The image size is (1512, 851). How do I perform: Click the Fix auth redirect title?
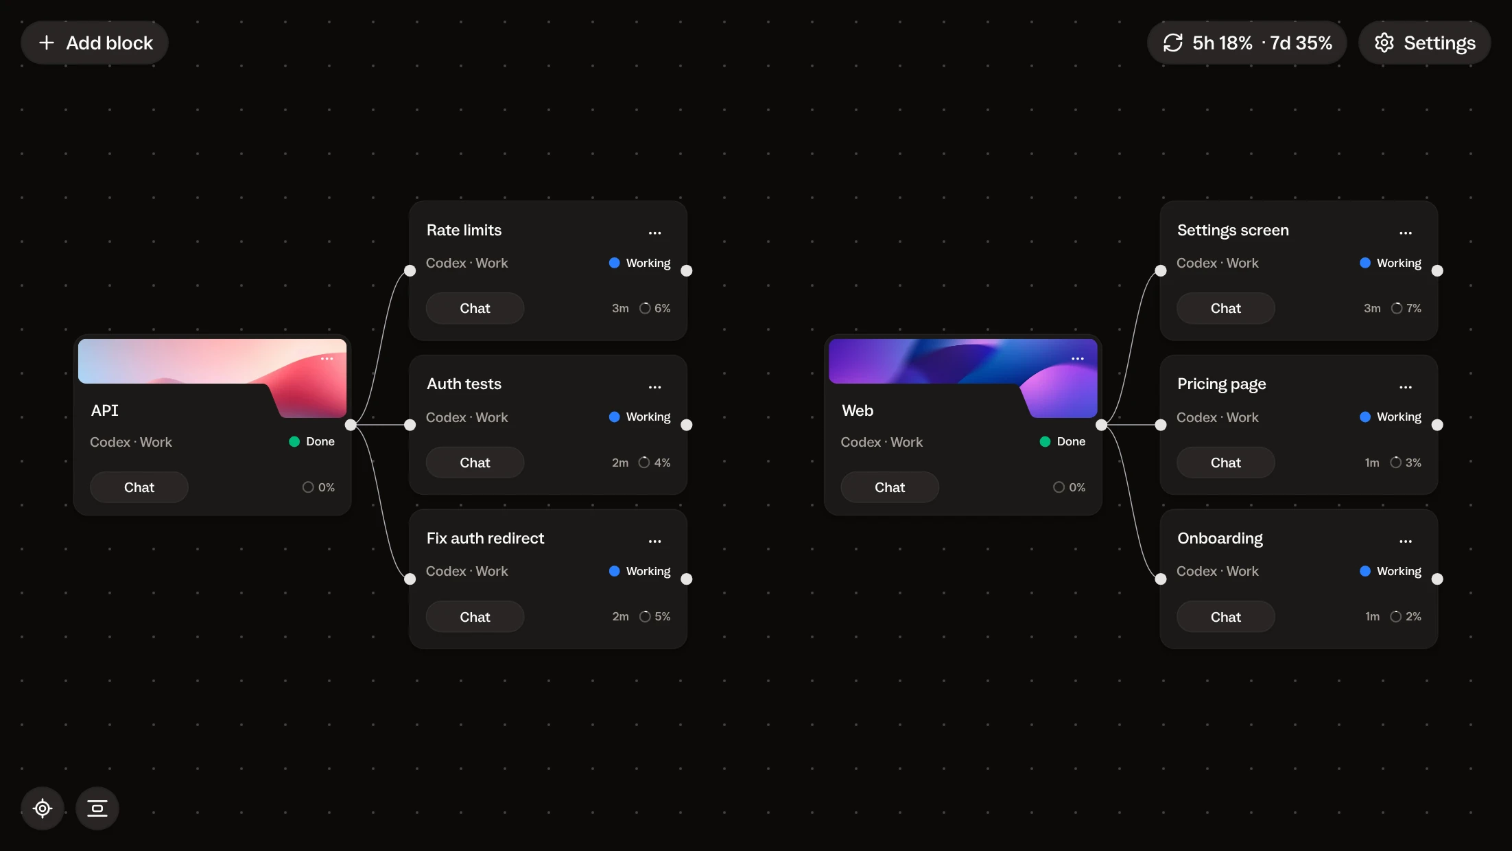[485, 538]
